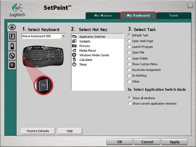Image resolution: width=196 pixels, height=147 pixels.
Task: Open the hot keys settings sidebar icon
Action: 12,27
